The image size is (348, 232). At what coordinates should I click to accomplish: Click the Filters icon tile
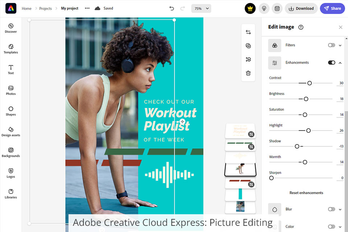click(x=274, y=45)
